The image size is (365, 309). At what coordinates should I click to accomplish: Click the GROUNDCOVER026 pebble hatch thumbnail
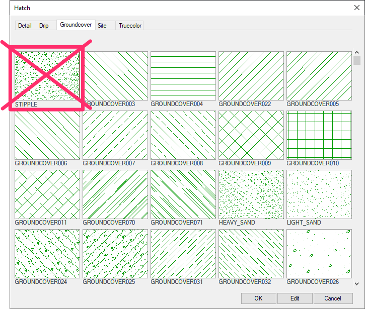coord(319,254)
